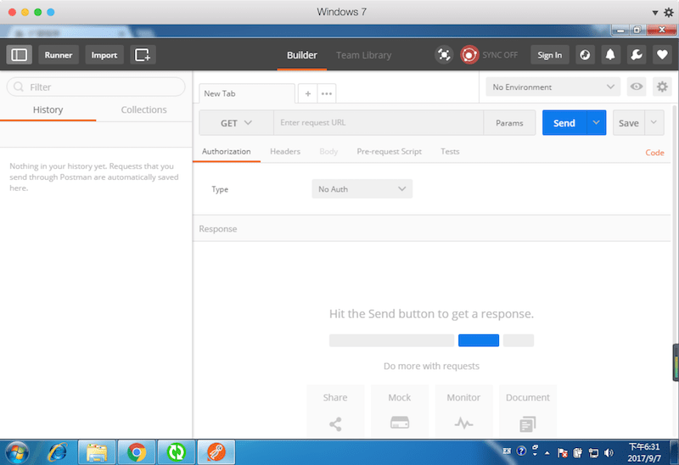Open the Params editor
The height and width of the screenshot is (465, 679).
click(x=509, y=123)
